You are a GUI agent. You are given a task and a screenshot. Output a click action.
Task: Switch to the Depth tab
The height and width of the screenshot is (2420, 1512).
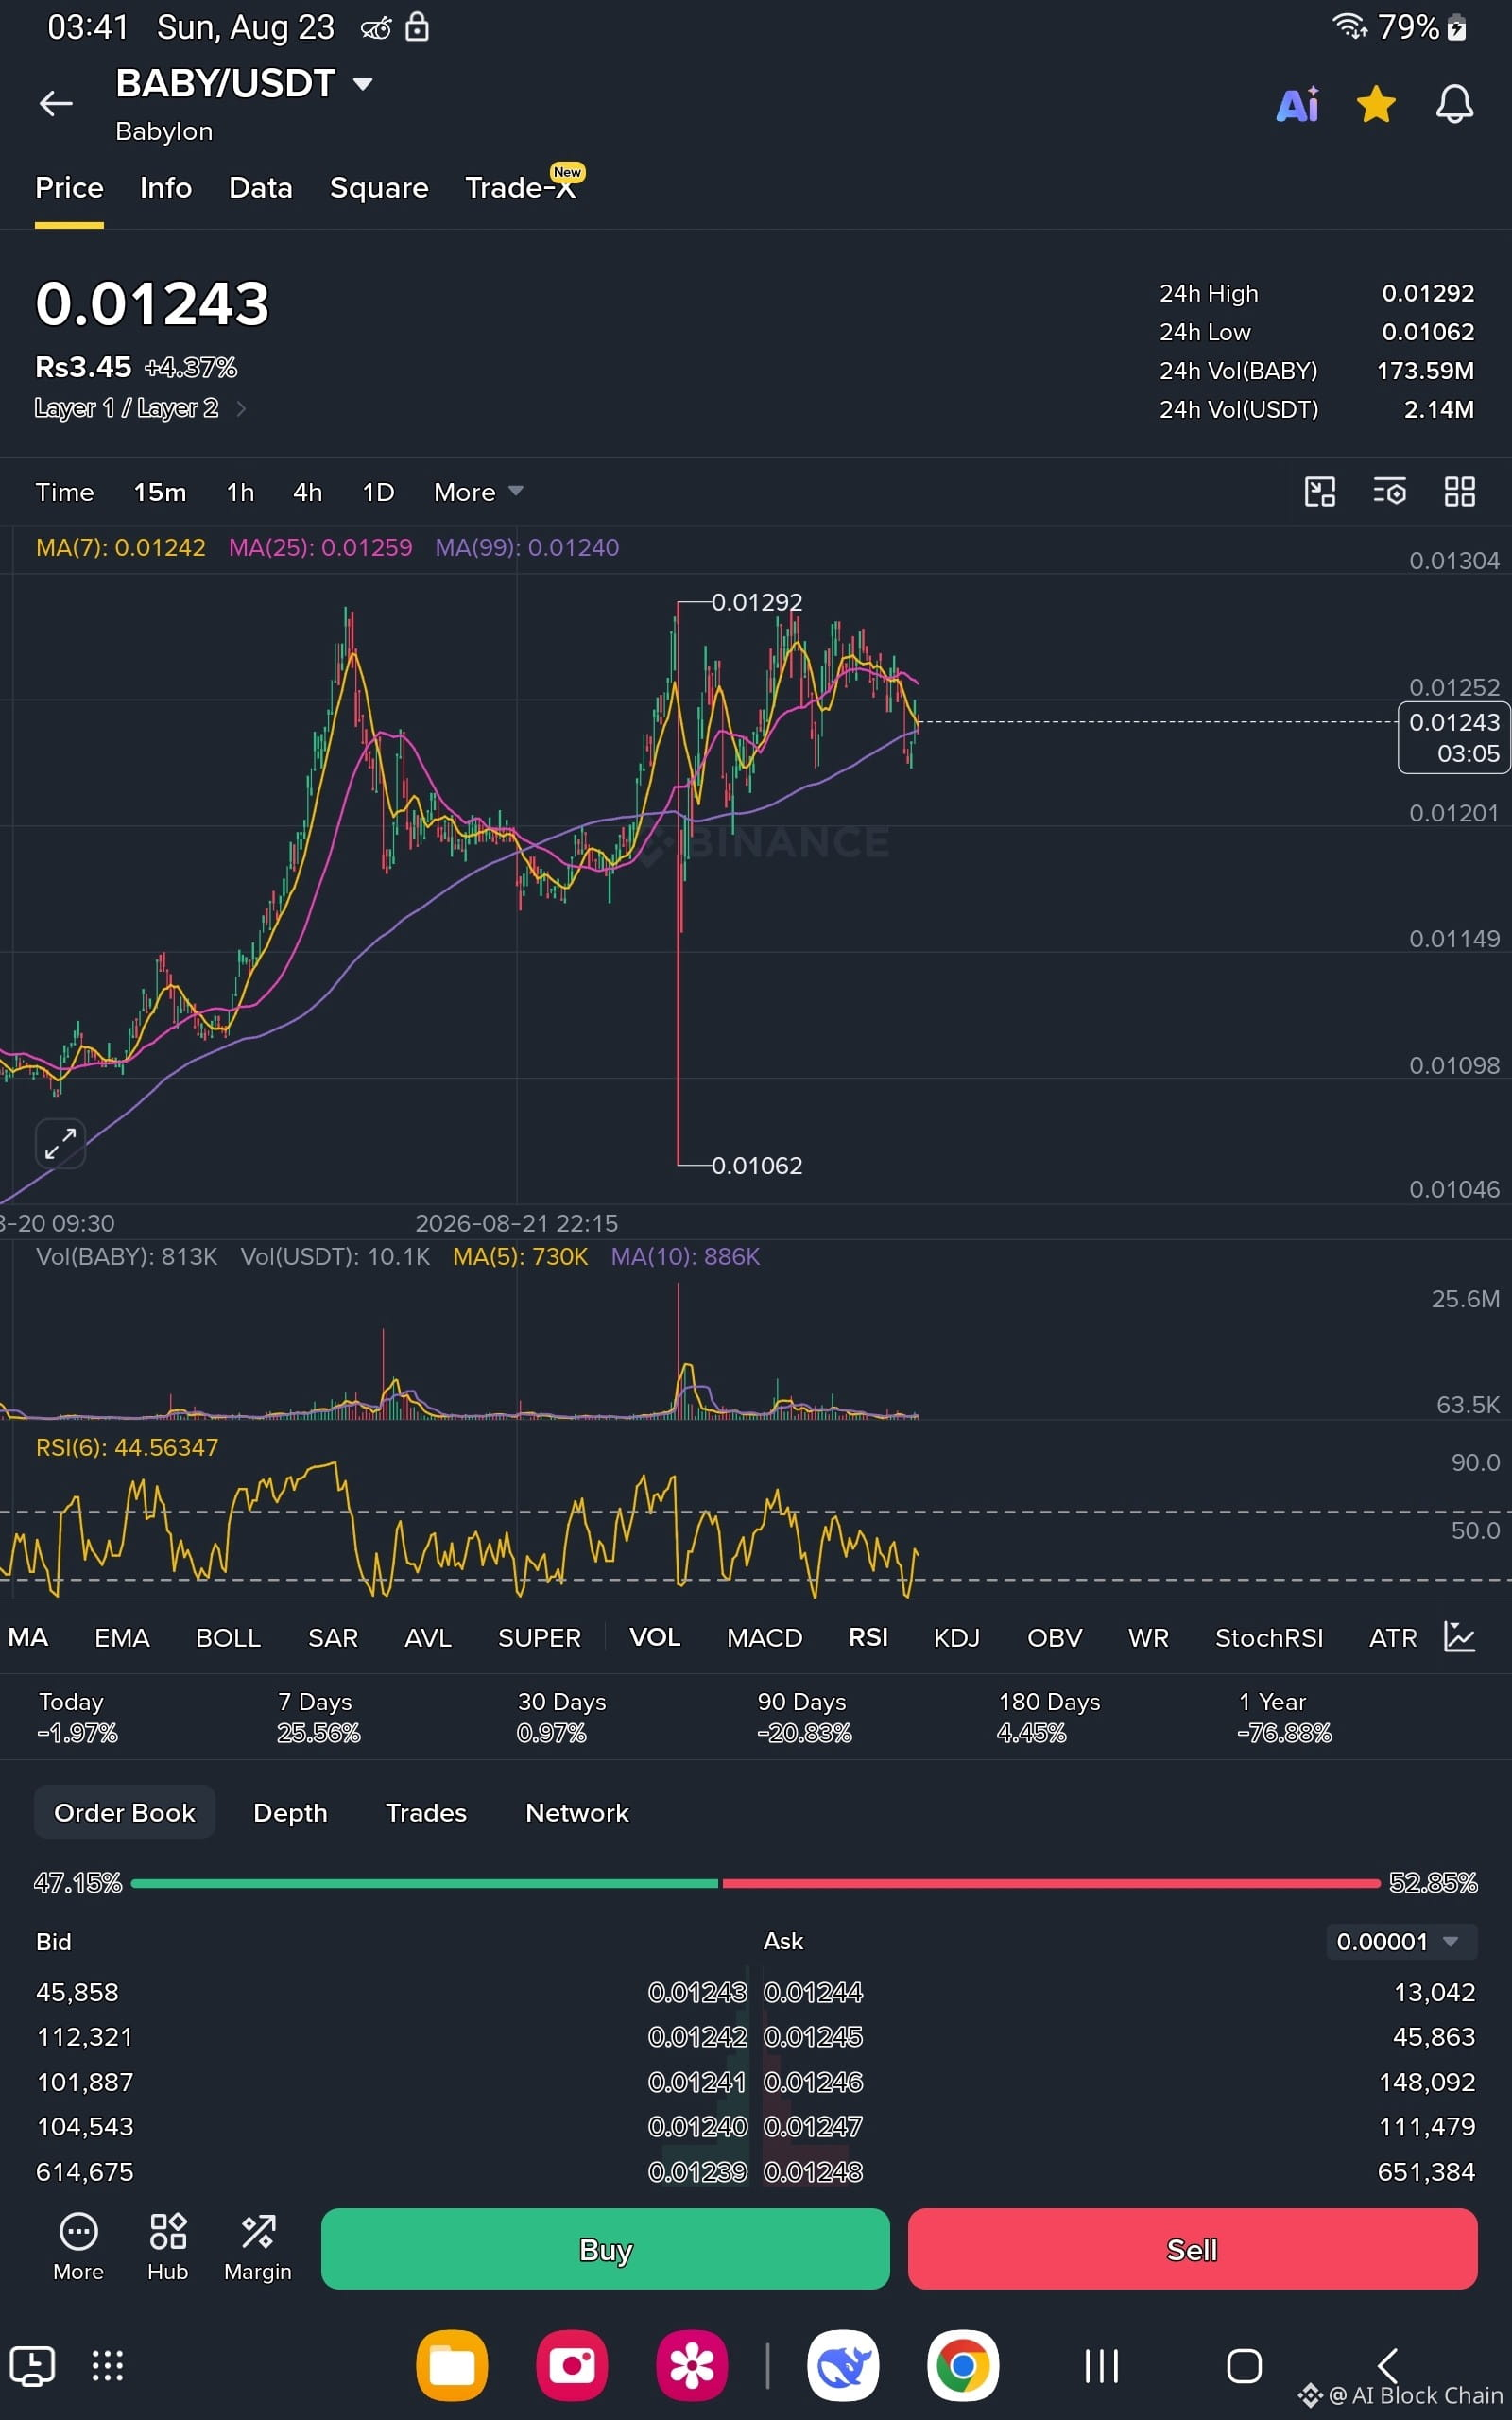tap(290, 1813)
